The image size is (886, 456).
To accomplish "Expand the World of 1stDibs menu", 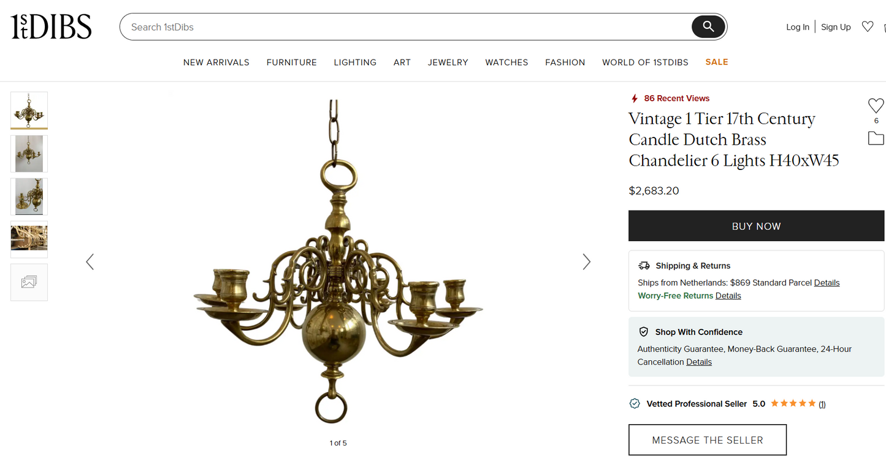I will [645, 62].
